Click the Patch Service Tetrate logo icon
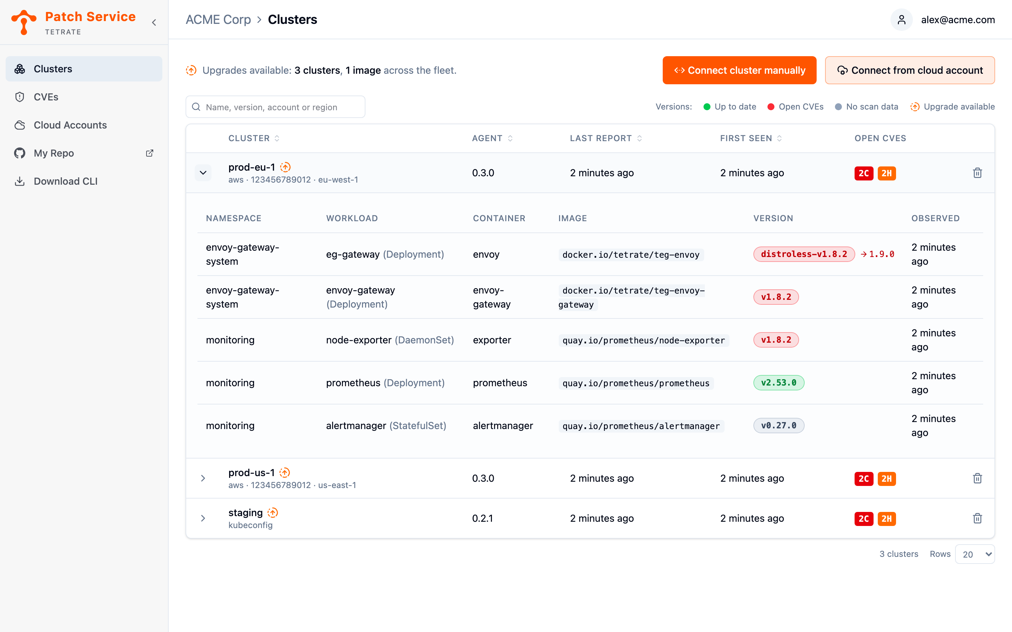The width and height of the screenshot is (1012, 632). (x=24, y=22)
